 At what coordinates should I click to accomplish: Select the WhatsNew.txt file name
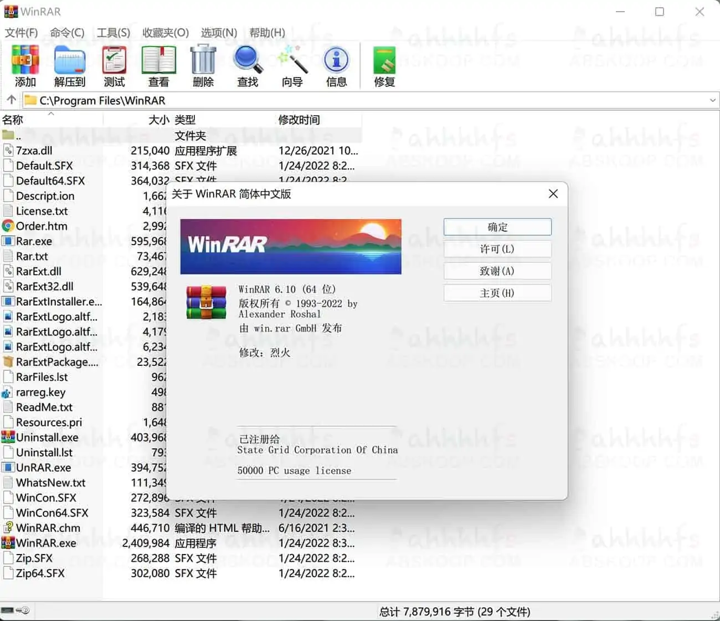click(x=50, y=483)
